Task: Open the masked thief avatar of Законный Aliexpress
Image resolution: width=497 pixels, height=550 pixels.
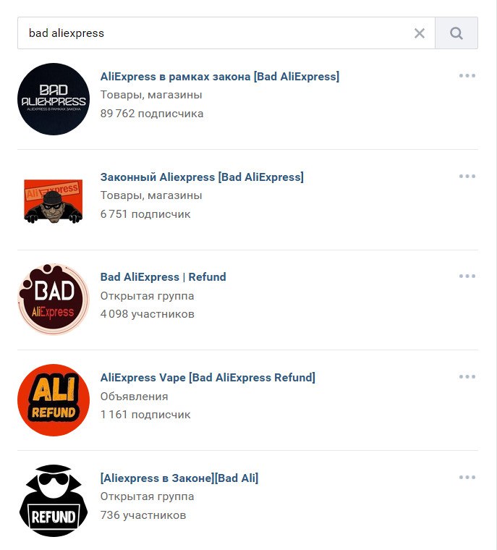Action: click(x=54, y=200)
